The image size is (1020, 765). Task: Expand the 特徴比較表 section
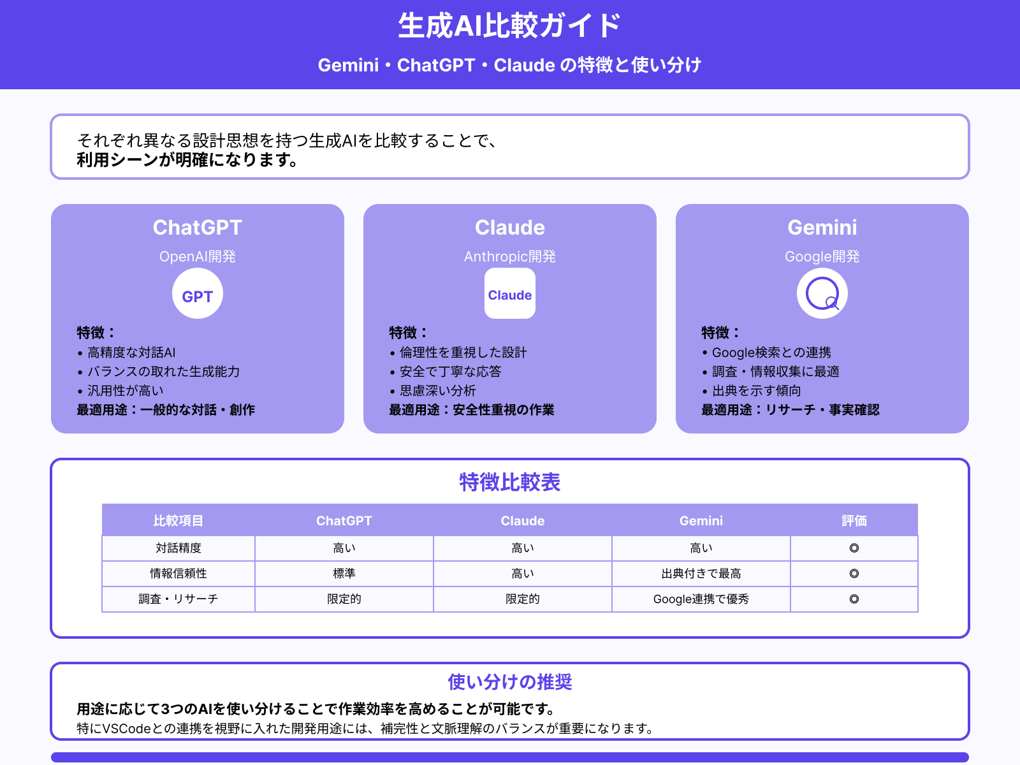click(510, 483)
